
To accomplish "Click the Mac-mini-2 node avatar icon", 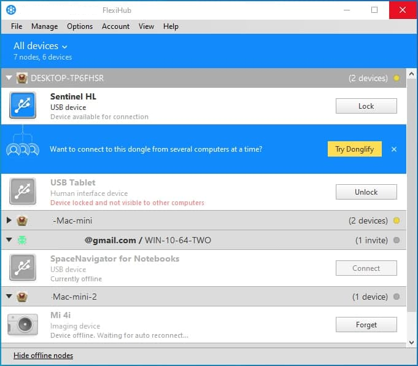I will click(22, 297).
